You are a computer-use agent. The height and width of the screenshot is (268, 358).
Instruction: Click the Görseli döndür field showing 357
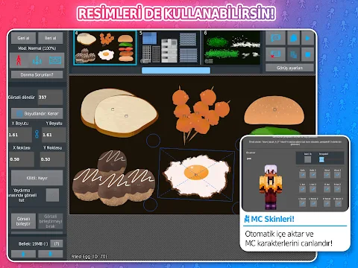click(x=50, y=98)
